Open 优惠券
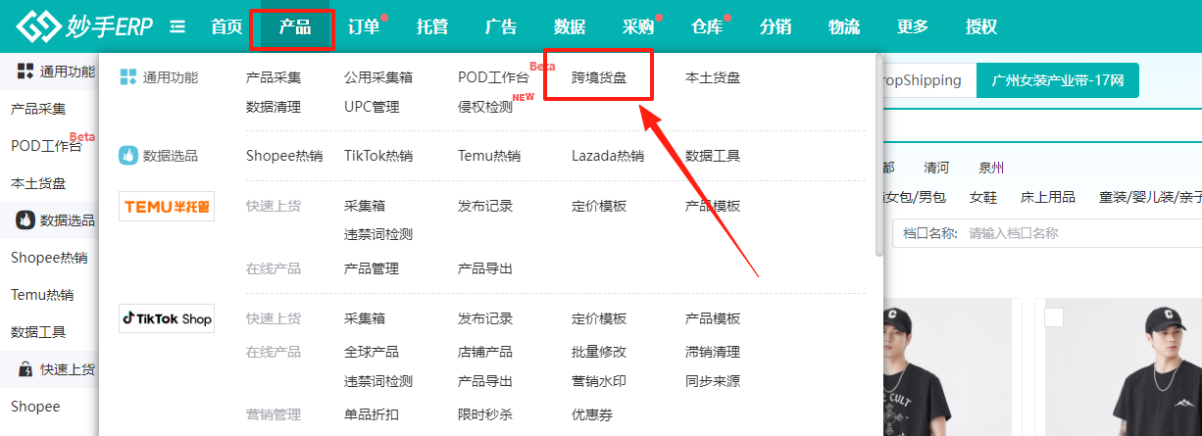Screen dimensions: 1202x436 coord(592,414)
